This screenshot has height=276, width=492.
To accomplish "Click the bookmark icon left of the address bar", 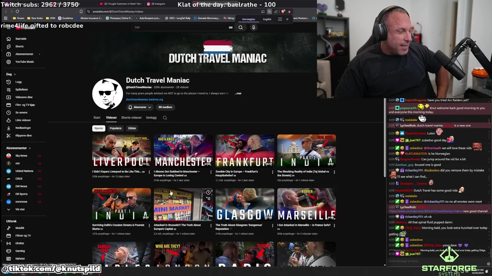I will point(81,11).
